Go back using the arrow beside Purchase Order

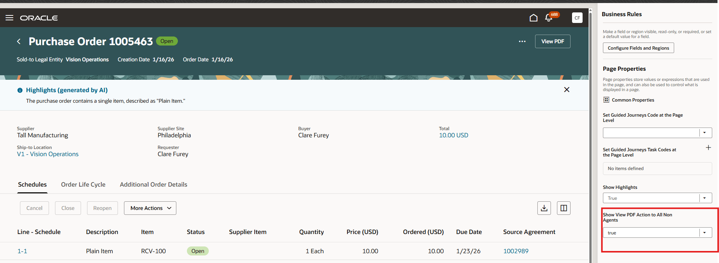pos(19,41)
